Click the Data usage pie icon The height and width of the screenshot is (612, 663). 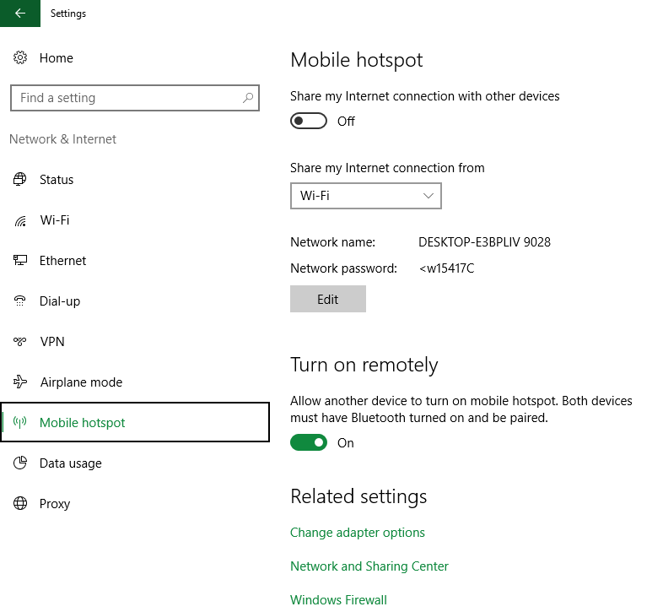click(x=20, y=463)
